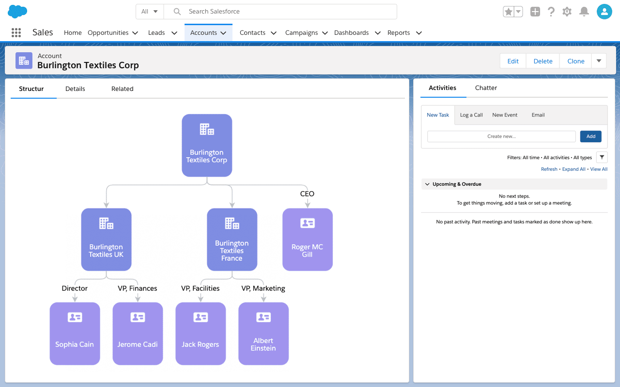The height and width of the screenshot is (387, 620).
Task: Focus the Search Salesforce field
Action: 280,12
